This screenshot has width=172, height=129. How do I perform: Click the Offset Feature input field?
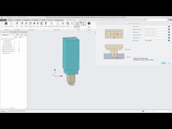coord(156,38)
